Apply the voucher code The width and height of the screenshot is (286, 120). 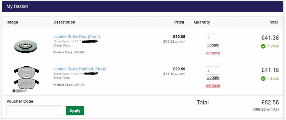[x=75, y=111]
